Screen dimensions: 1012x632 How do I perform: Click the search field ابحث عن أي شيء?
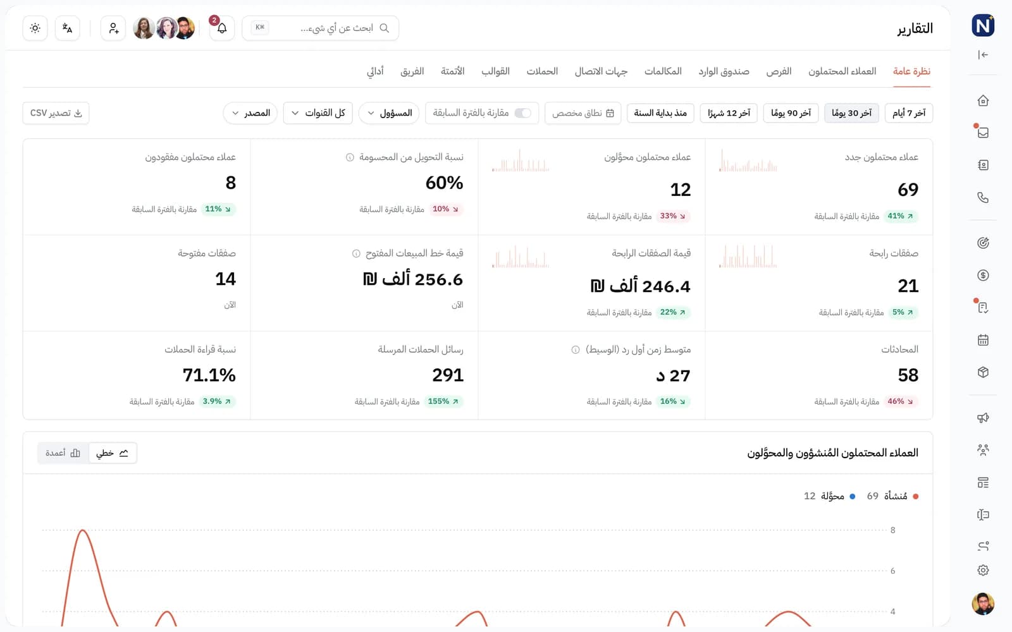321,28
